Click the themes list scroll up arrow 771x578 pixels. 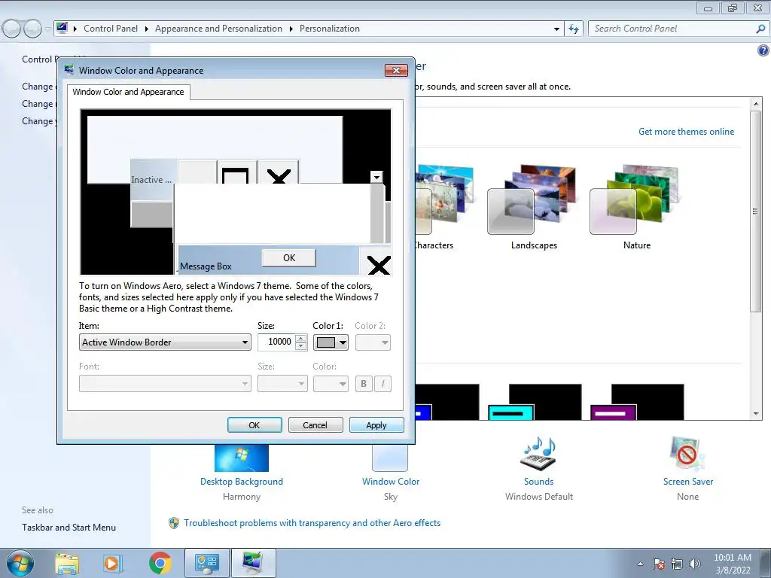pos(756,104)
